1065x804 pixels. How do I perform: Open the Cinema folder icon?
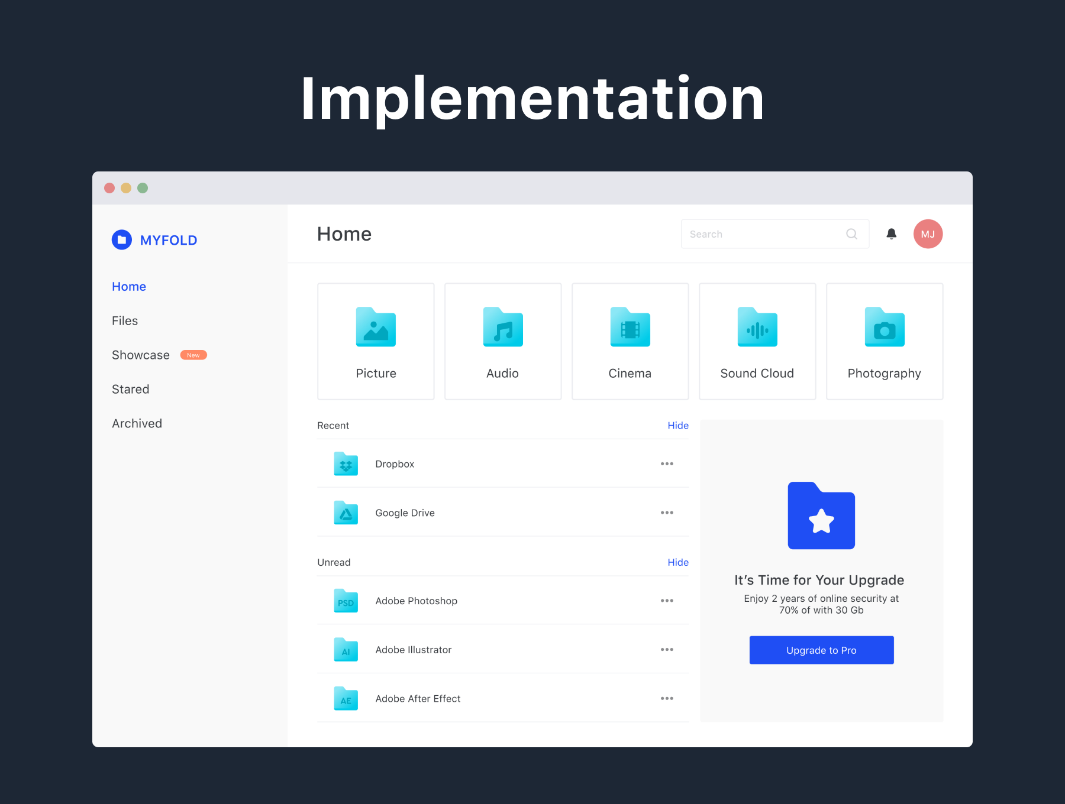pos(630,327)
